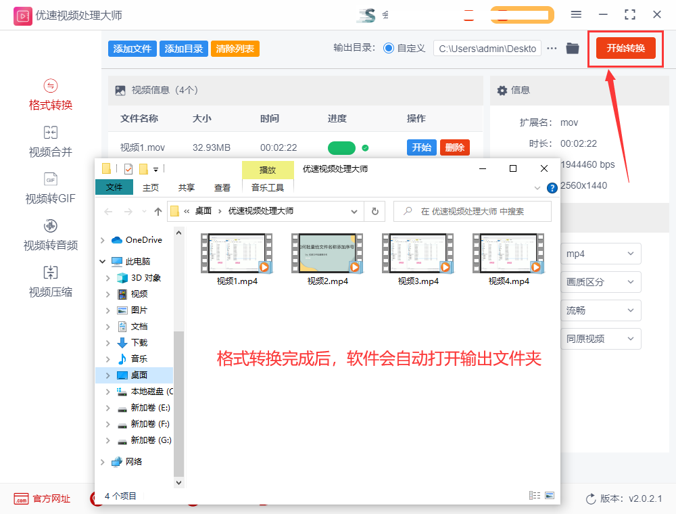
Task: Click the 添加文件 button
Action: point(132,49)
